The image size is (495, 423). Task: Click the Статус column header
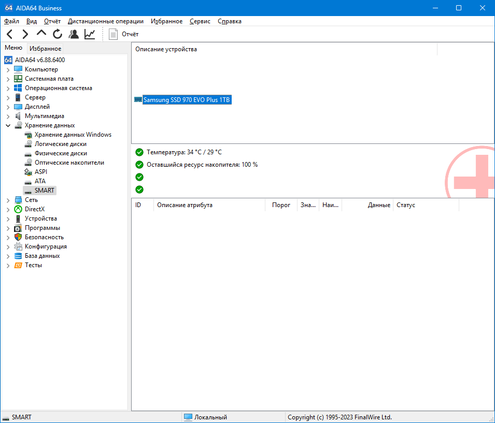tap(426, 205)
